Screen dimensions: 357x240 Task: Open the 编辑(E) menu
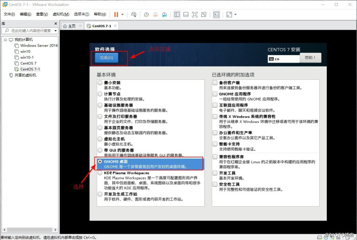(25, 14)
